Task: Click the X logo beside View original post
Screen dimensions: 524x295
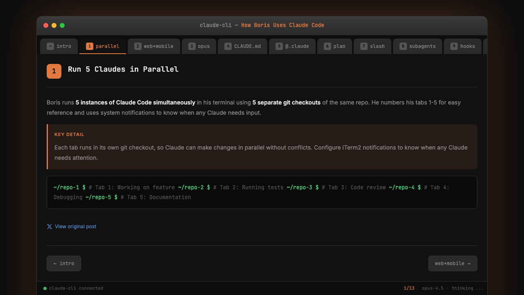Action: 50,227
